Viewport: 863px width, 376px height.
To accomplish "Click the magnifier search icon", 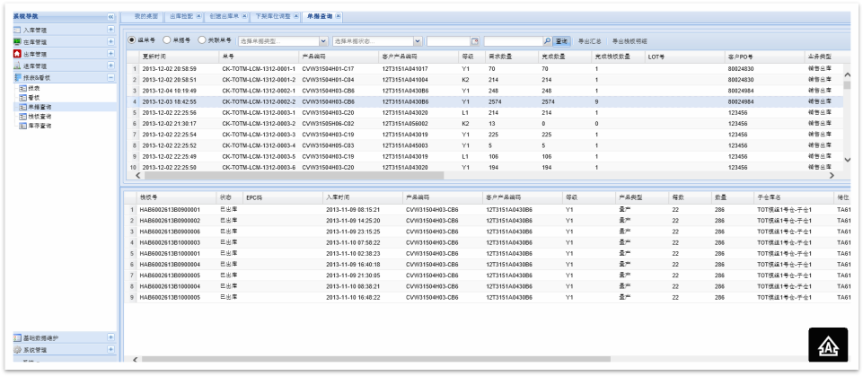I will pos(547,41).
